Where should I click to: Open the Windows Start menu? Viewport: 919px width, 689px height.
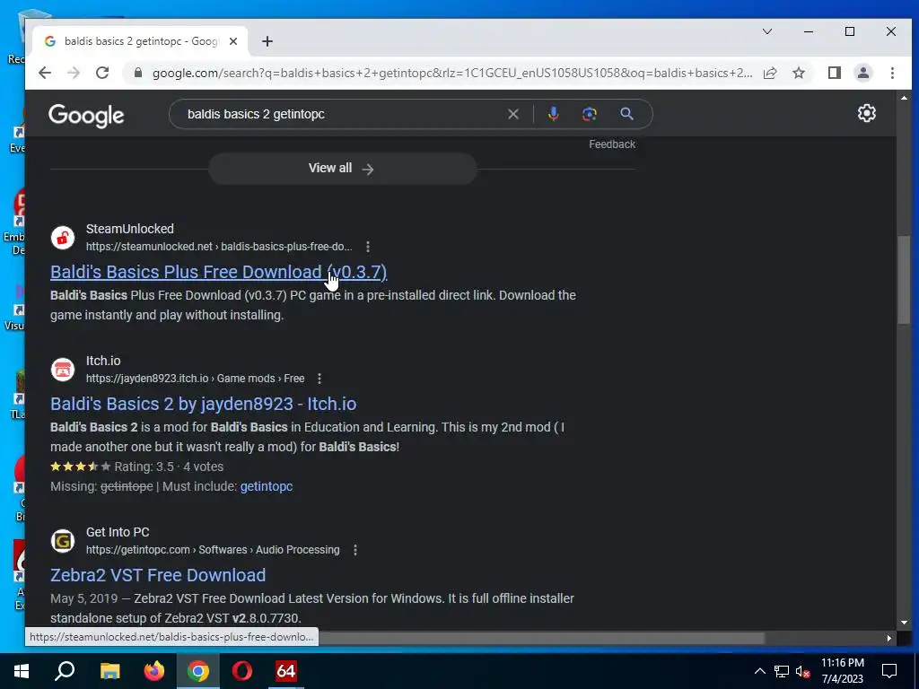tap(22, 671)
